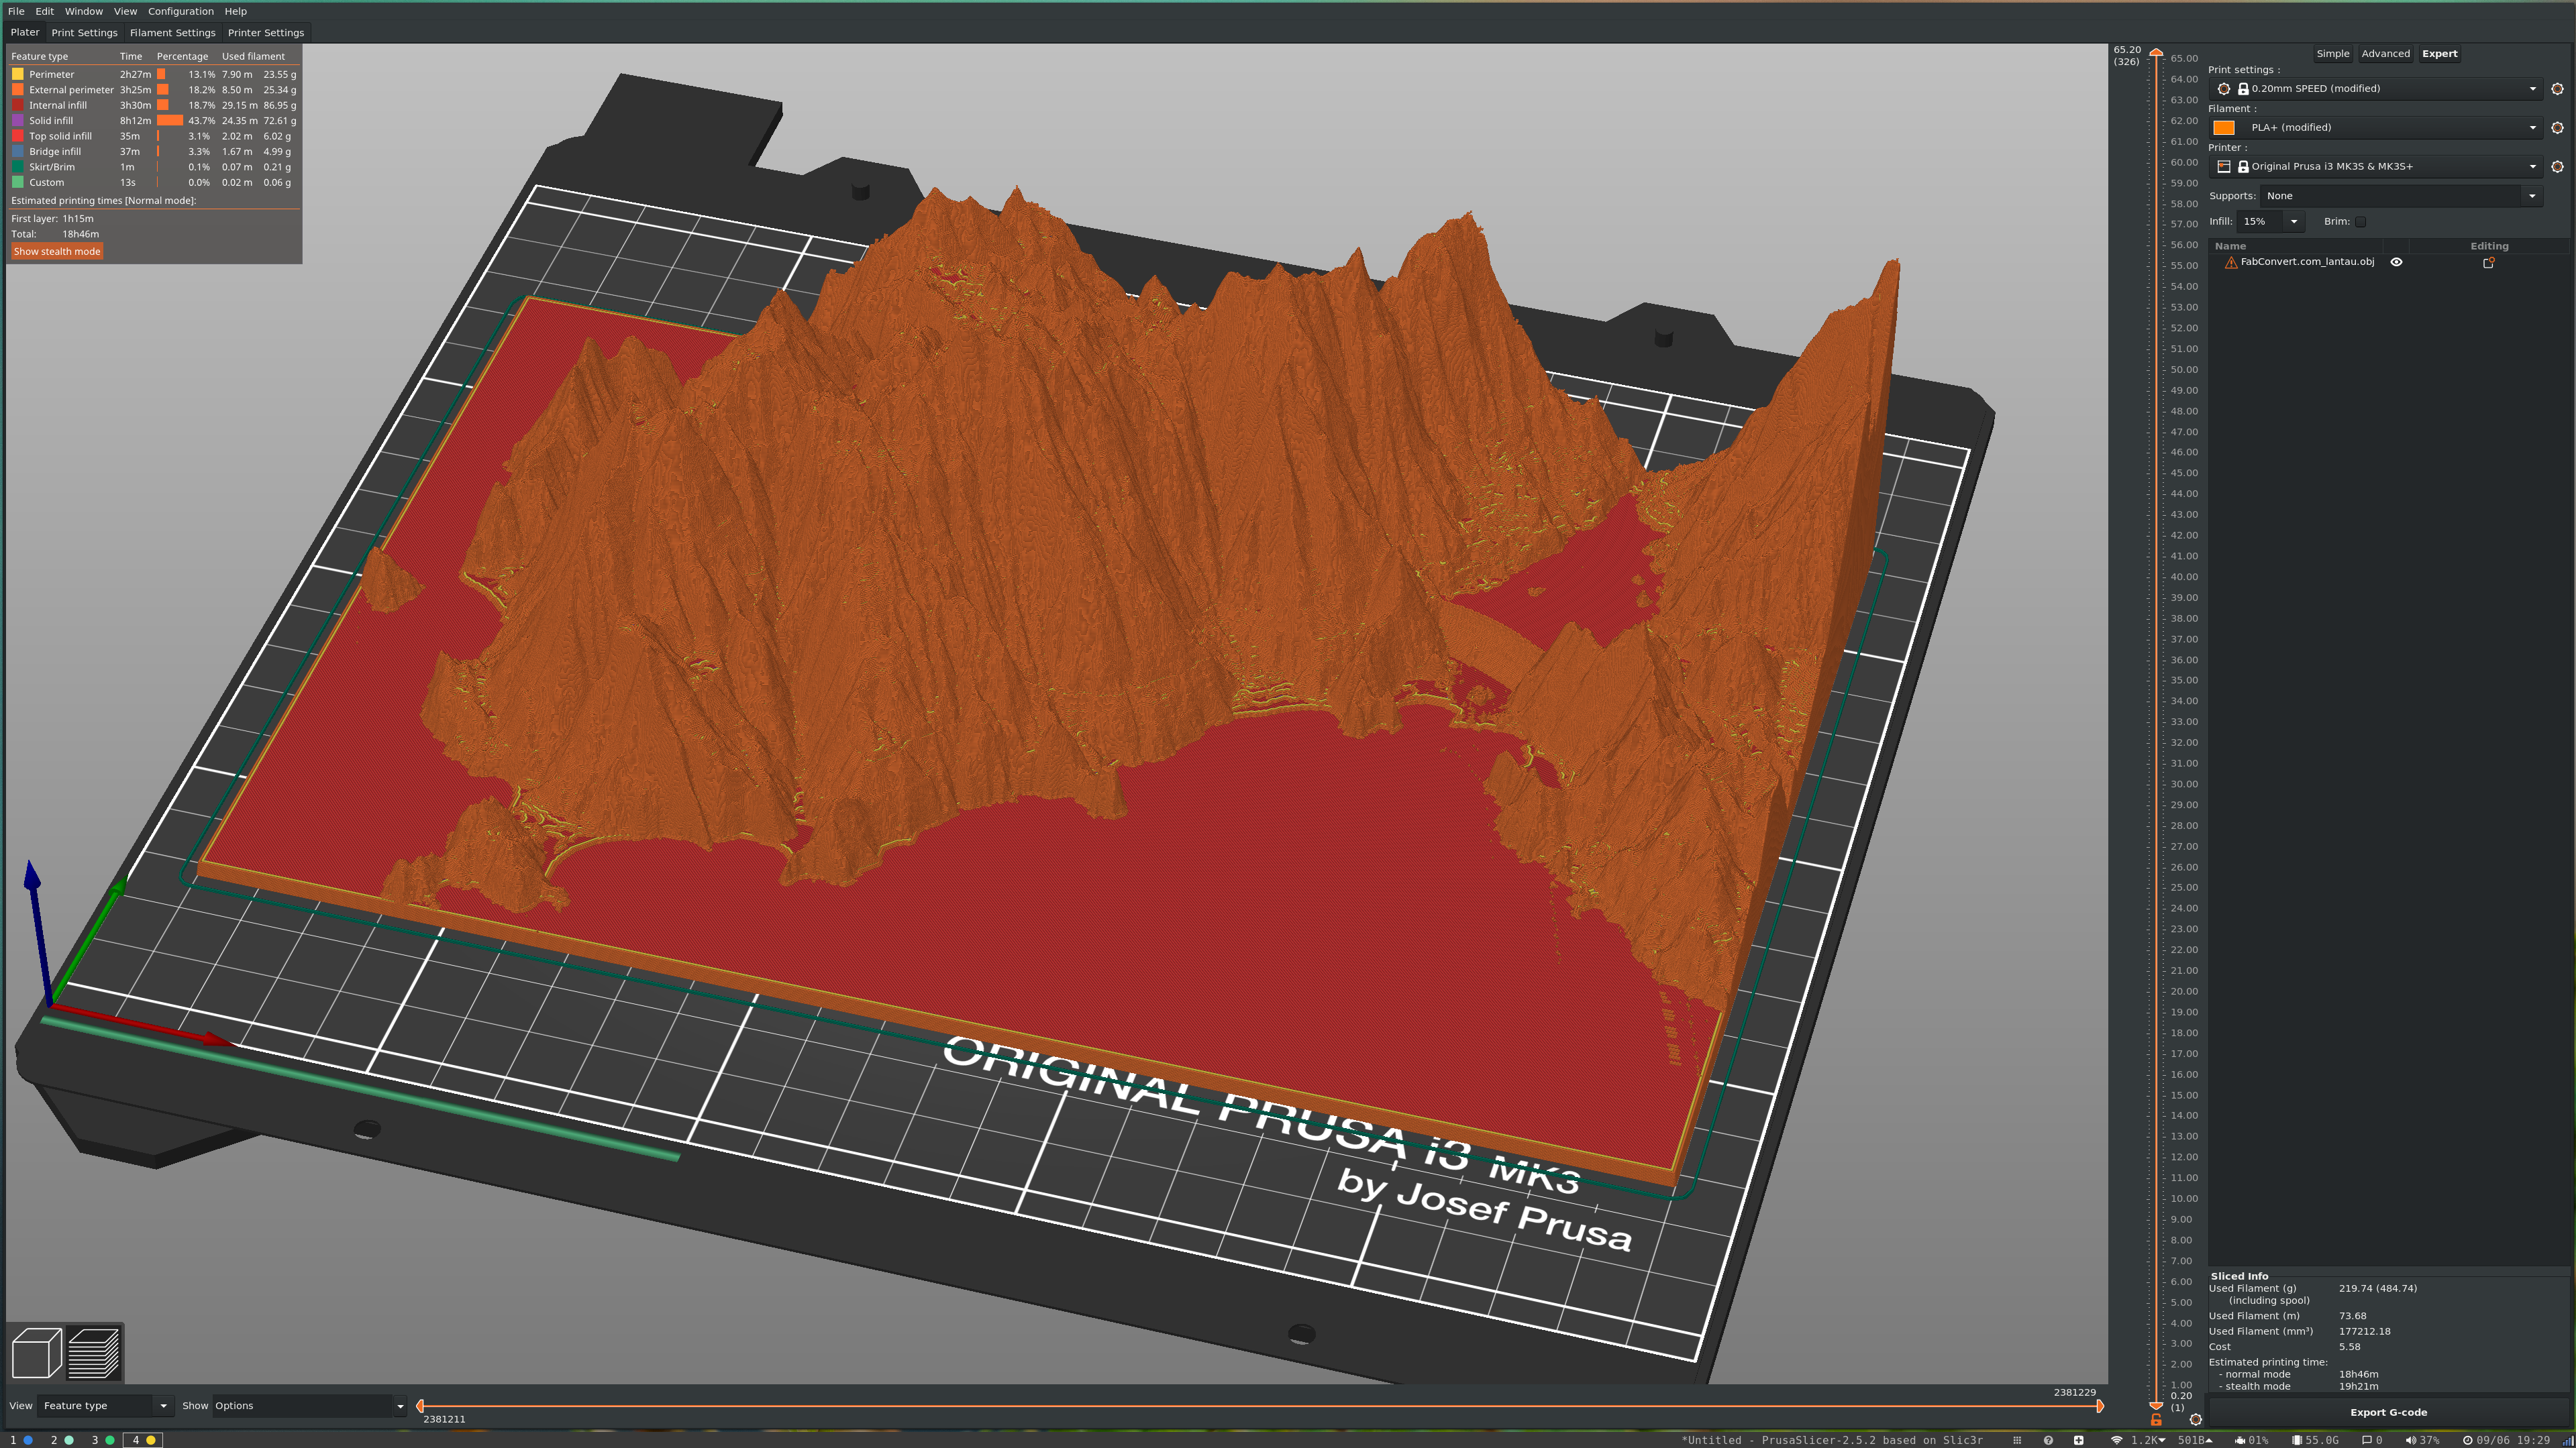Switch to Printer Settings tab

(x=266, y=33)
